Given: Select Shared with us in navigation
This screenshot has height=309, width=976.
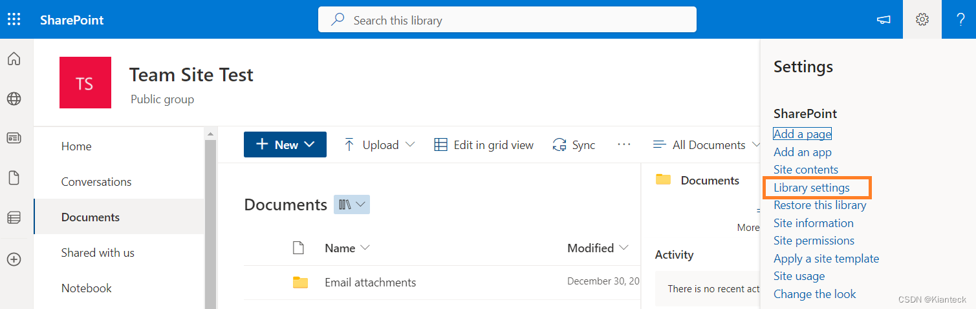Looking at the screenshot, I should click(x=120, y=253).
